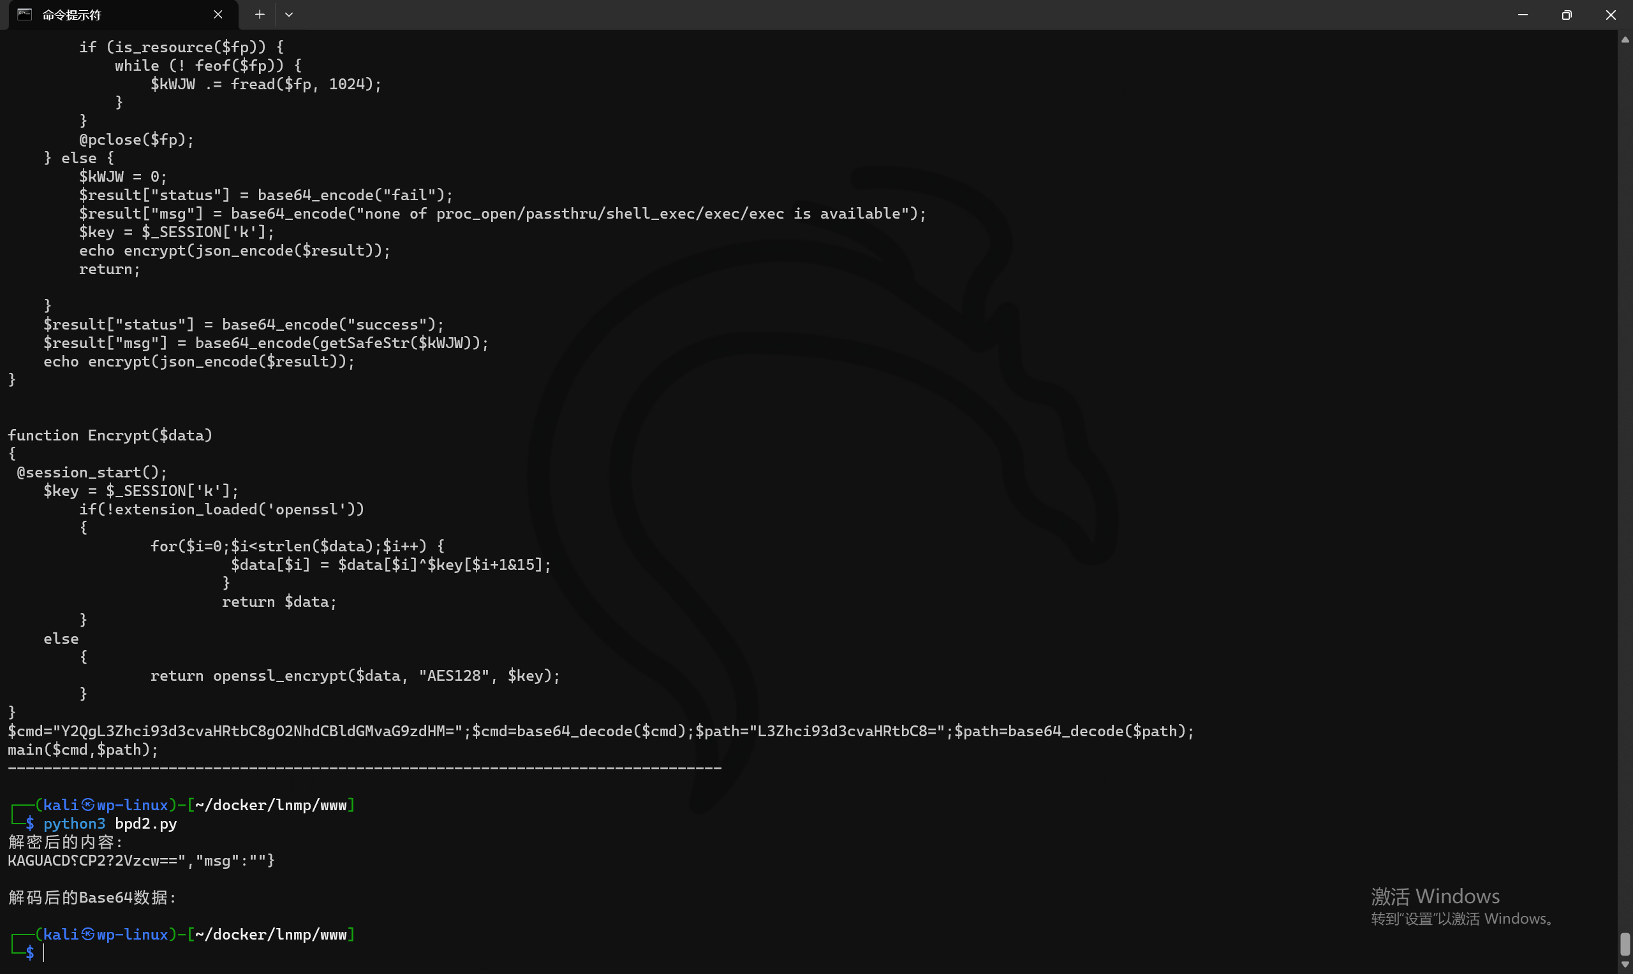Click the '解码后的Base64数据:' output line

point(92,898)
